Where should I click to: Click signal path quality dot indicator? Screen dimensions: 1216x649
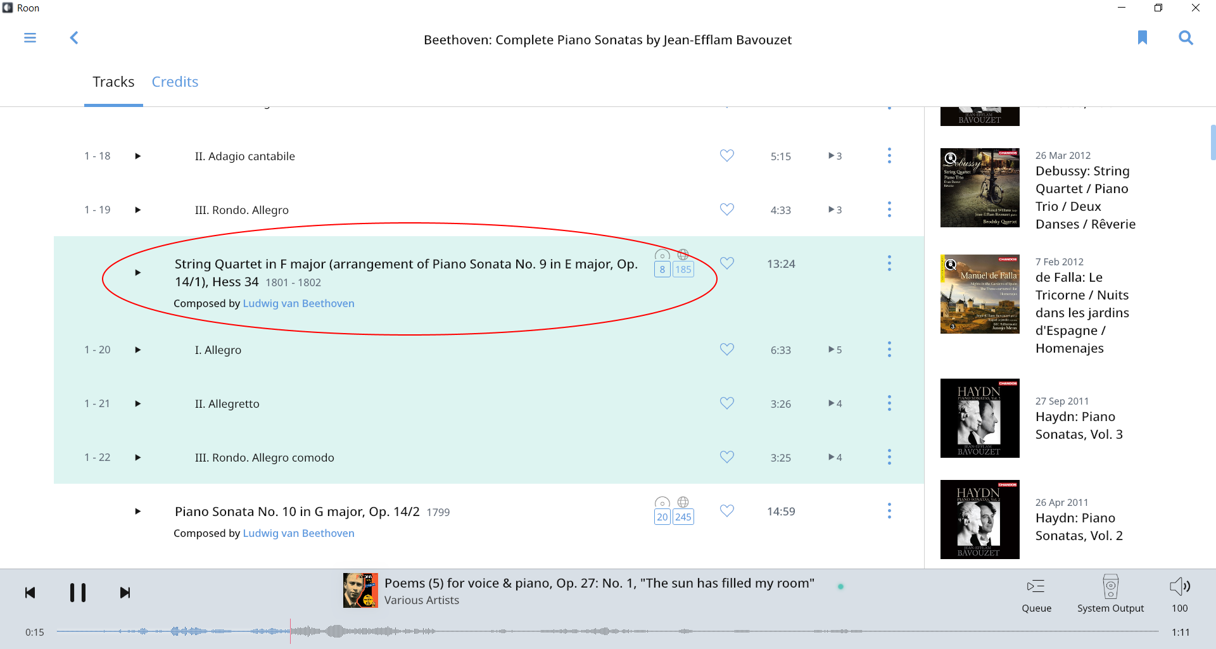point(840,587)
